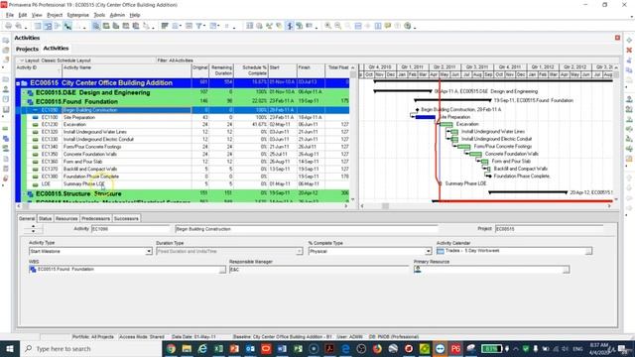This screenshot has width=635, height=357.
Task: Close the Activities view with red X
Action: tap(617, 38)
